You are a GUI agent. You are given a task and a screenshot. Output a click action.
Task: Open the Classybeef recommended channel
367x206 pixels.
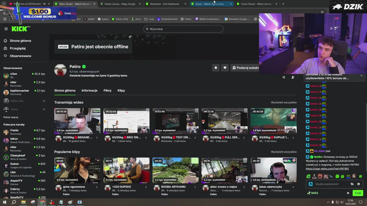tap(24, 157)
